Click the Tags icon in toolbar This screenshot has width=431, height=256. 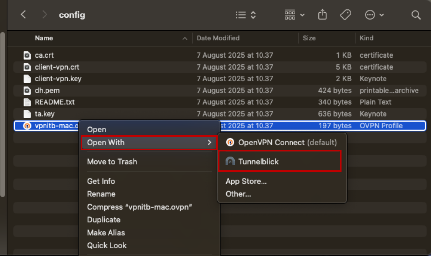(x=345, y=15)
